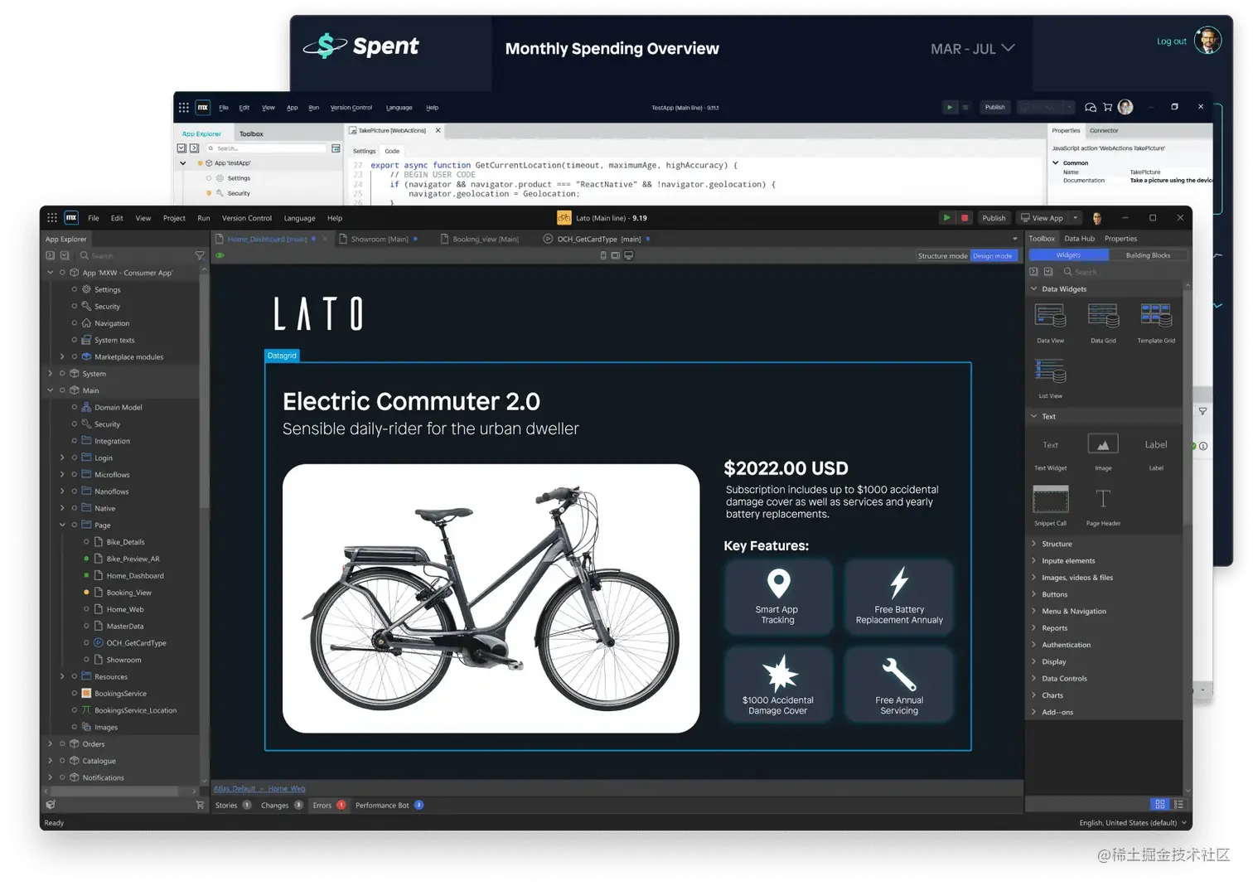The height and width of the screenshot is (886, 1253).
Task: Select the Image widget in the Toolbox
Action: pos(1103,452)
